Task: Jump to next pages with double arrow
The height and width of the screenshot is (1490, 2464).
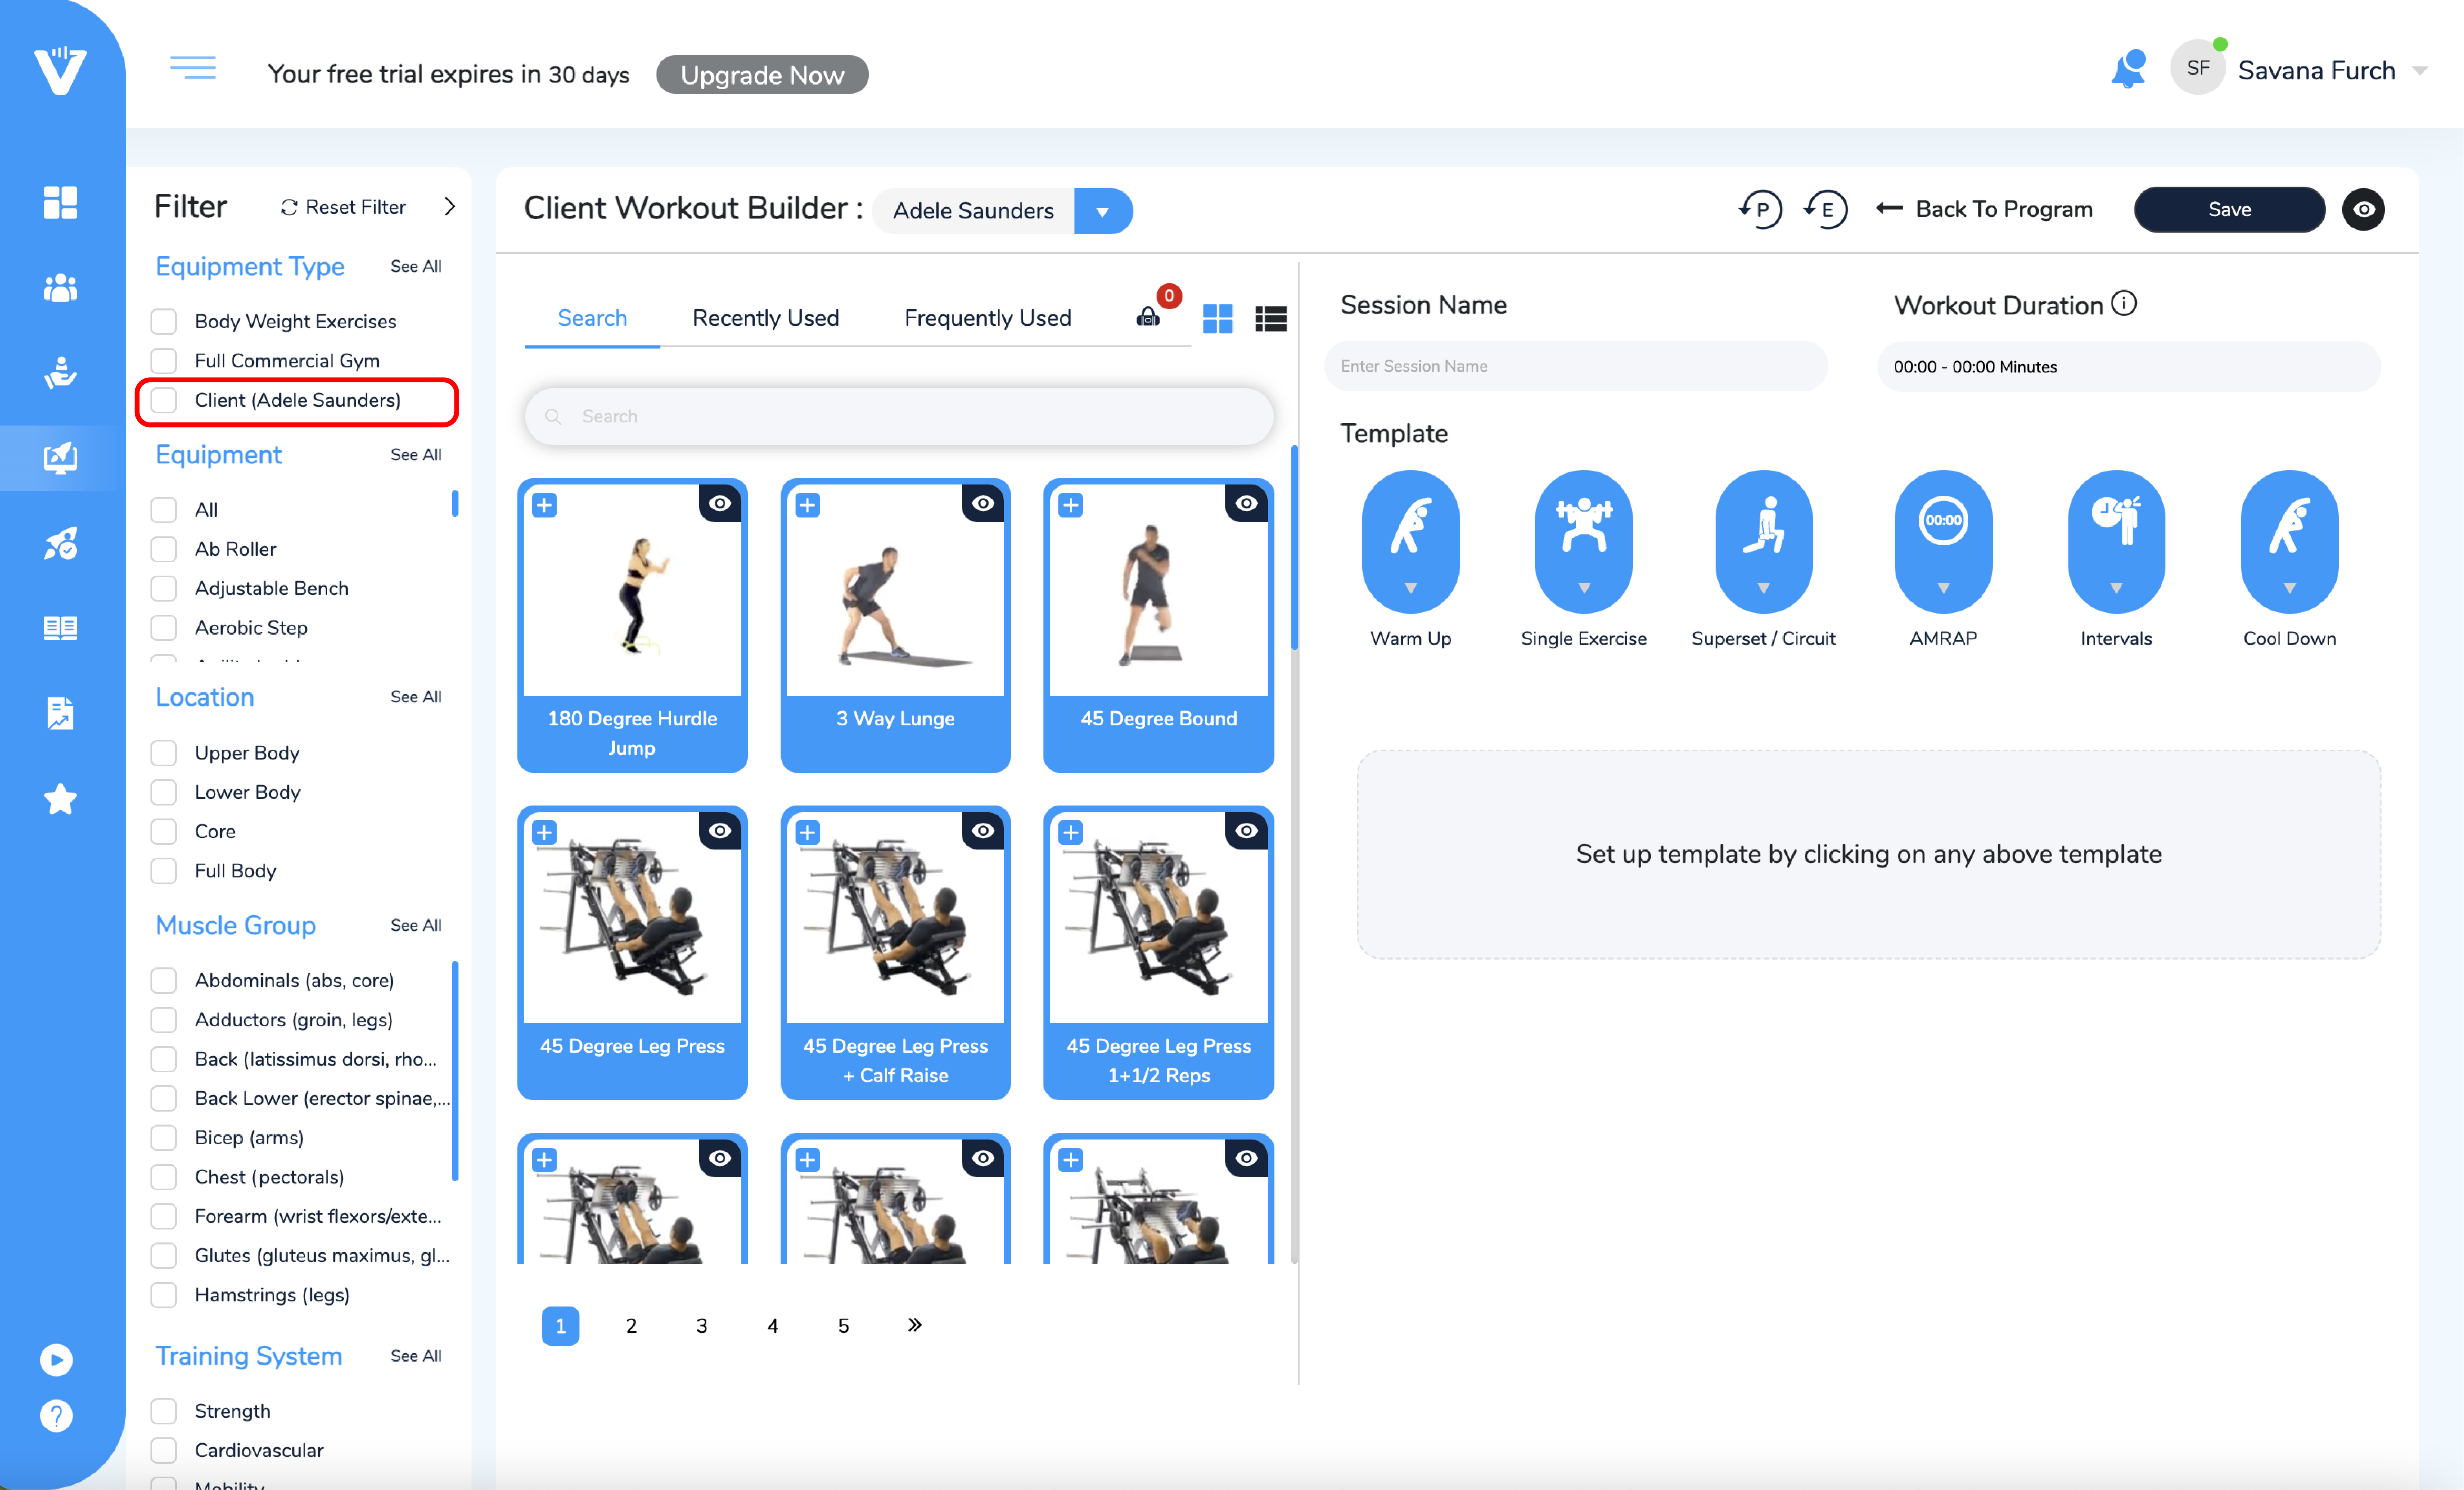Action: click(914, 1325)
